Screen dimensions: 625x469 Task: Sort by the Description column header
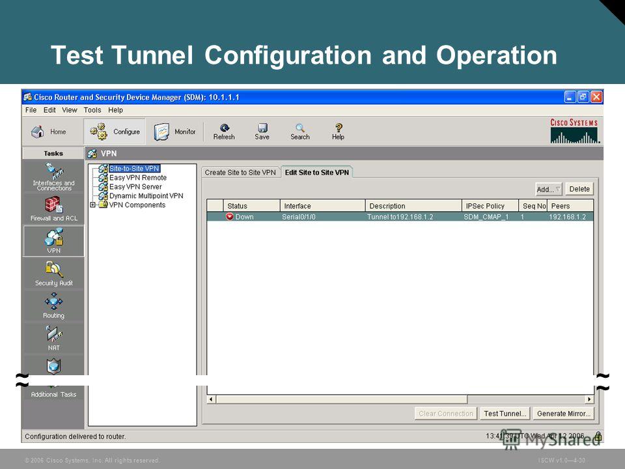tap(413, 206)
